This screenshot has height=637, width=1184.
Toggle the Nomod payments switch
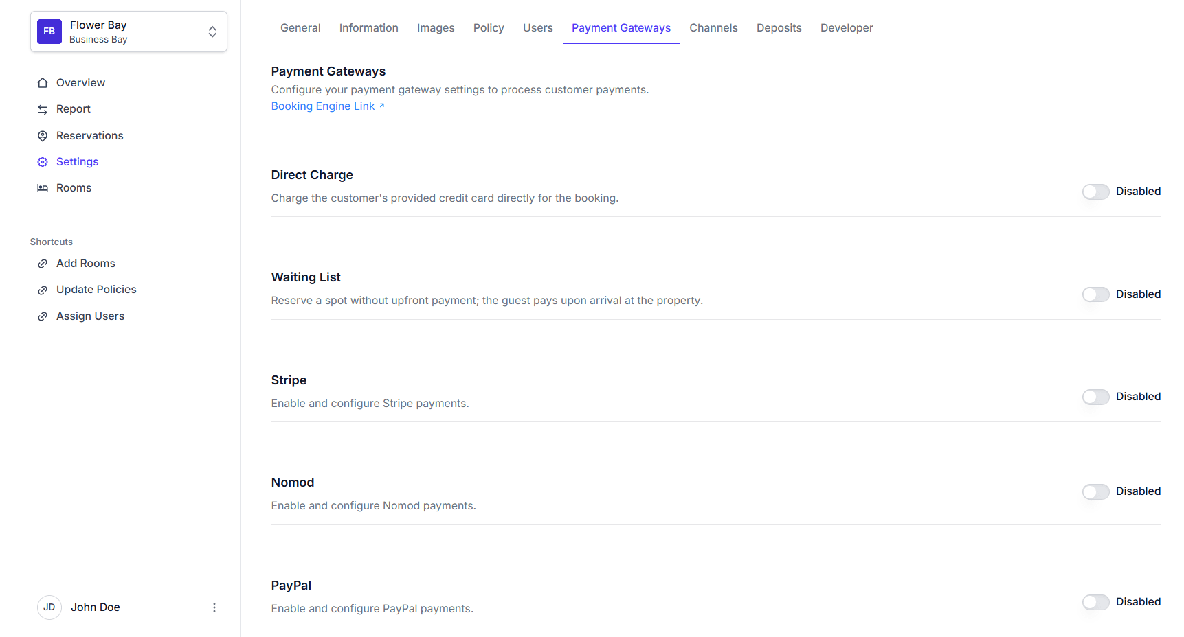[x=1095, y=491]
